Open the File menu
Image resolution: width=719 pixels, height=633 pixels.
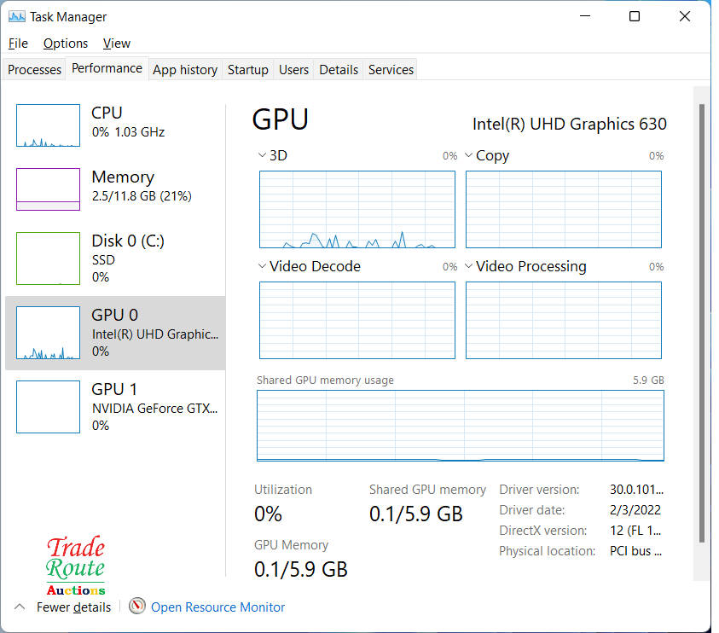click(18, 44)
